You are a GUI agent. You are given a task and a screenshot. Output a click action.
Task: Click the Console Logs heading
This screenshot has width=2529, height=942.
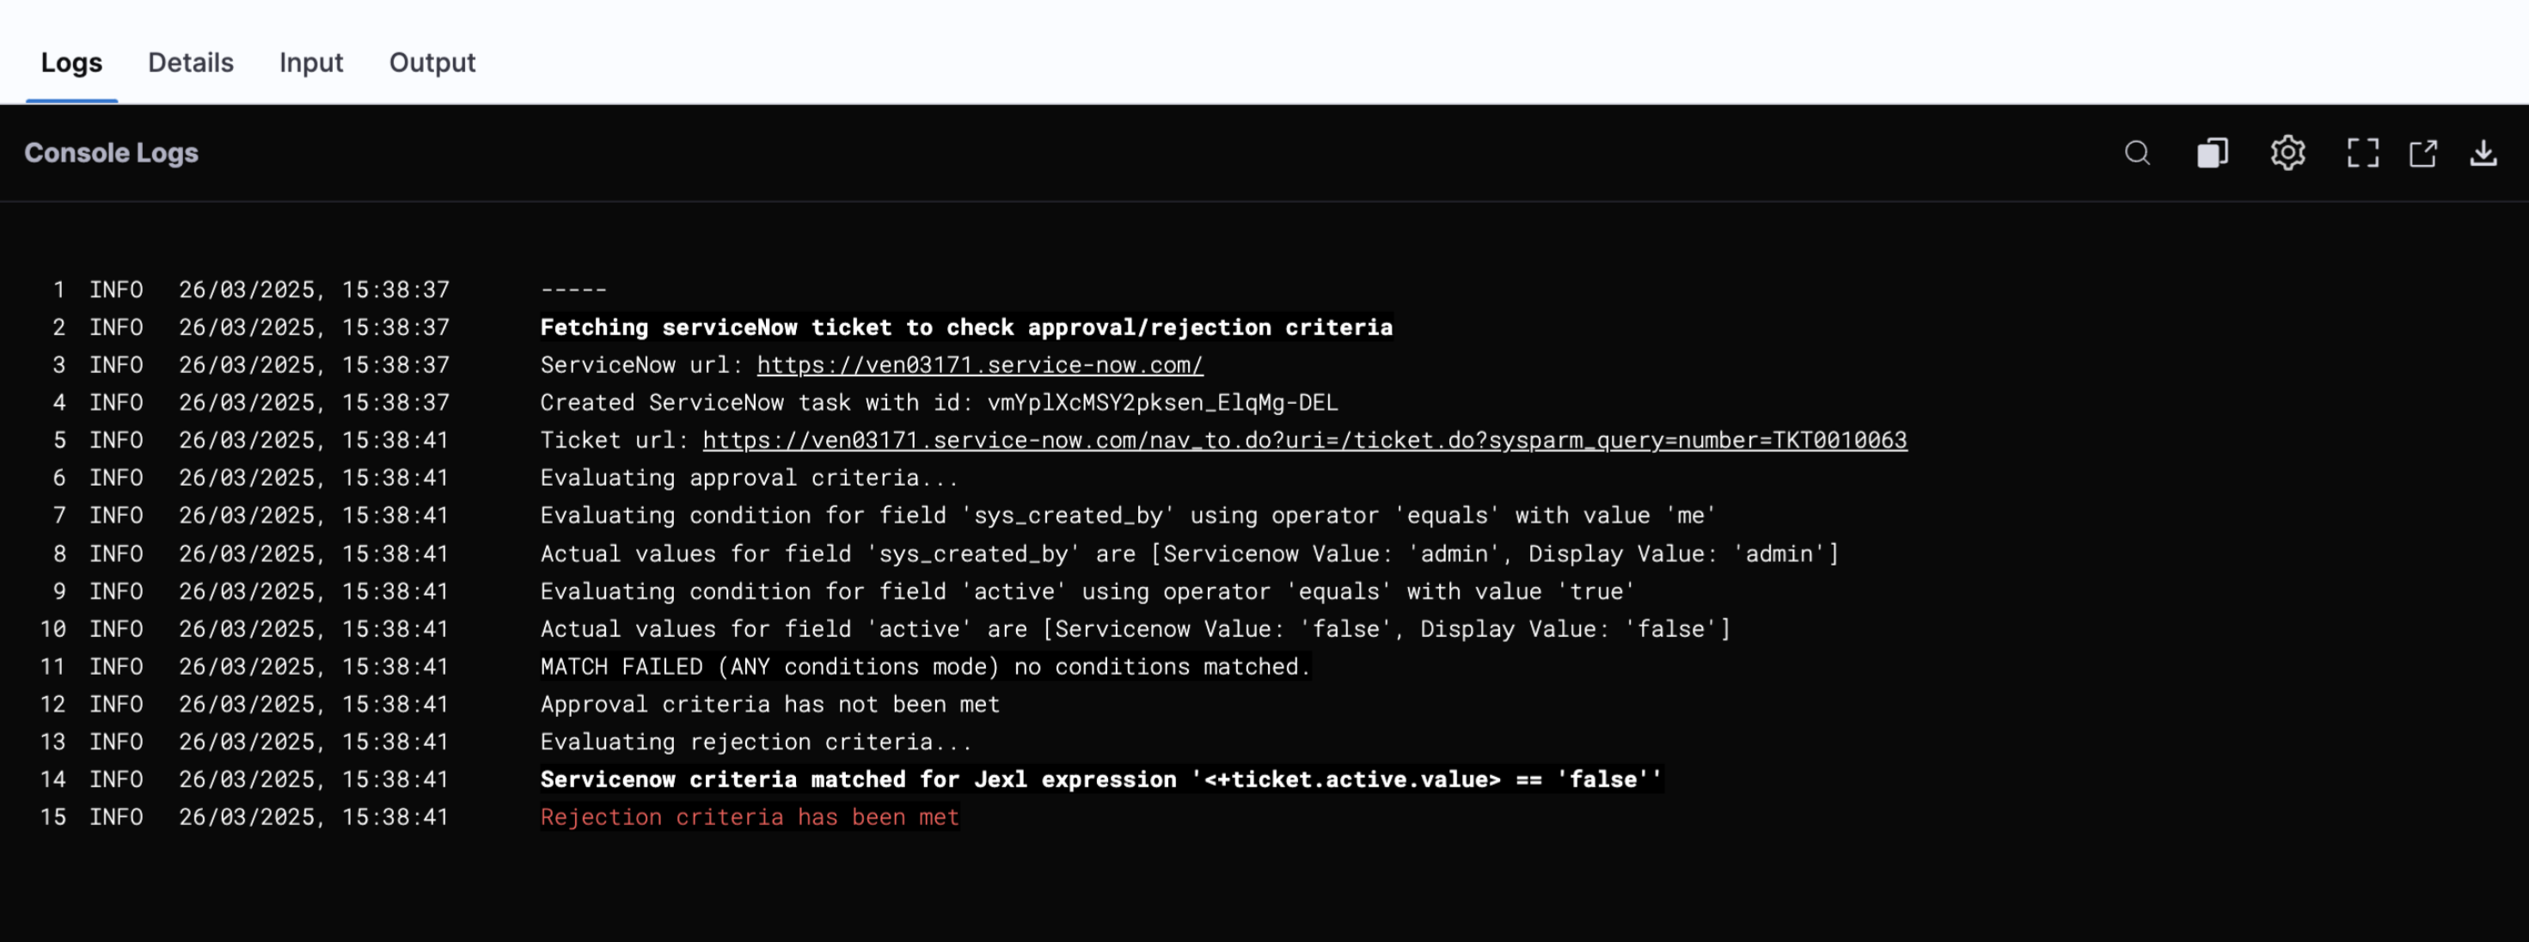click(x=111, y=153)
